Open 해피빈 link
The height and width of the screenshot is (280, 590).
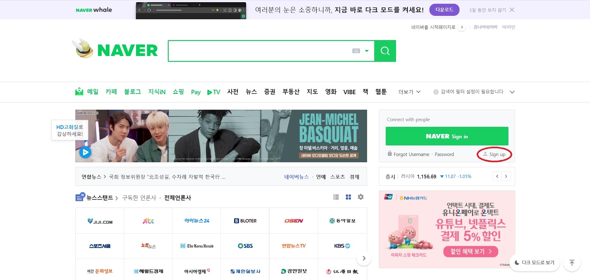508,27
